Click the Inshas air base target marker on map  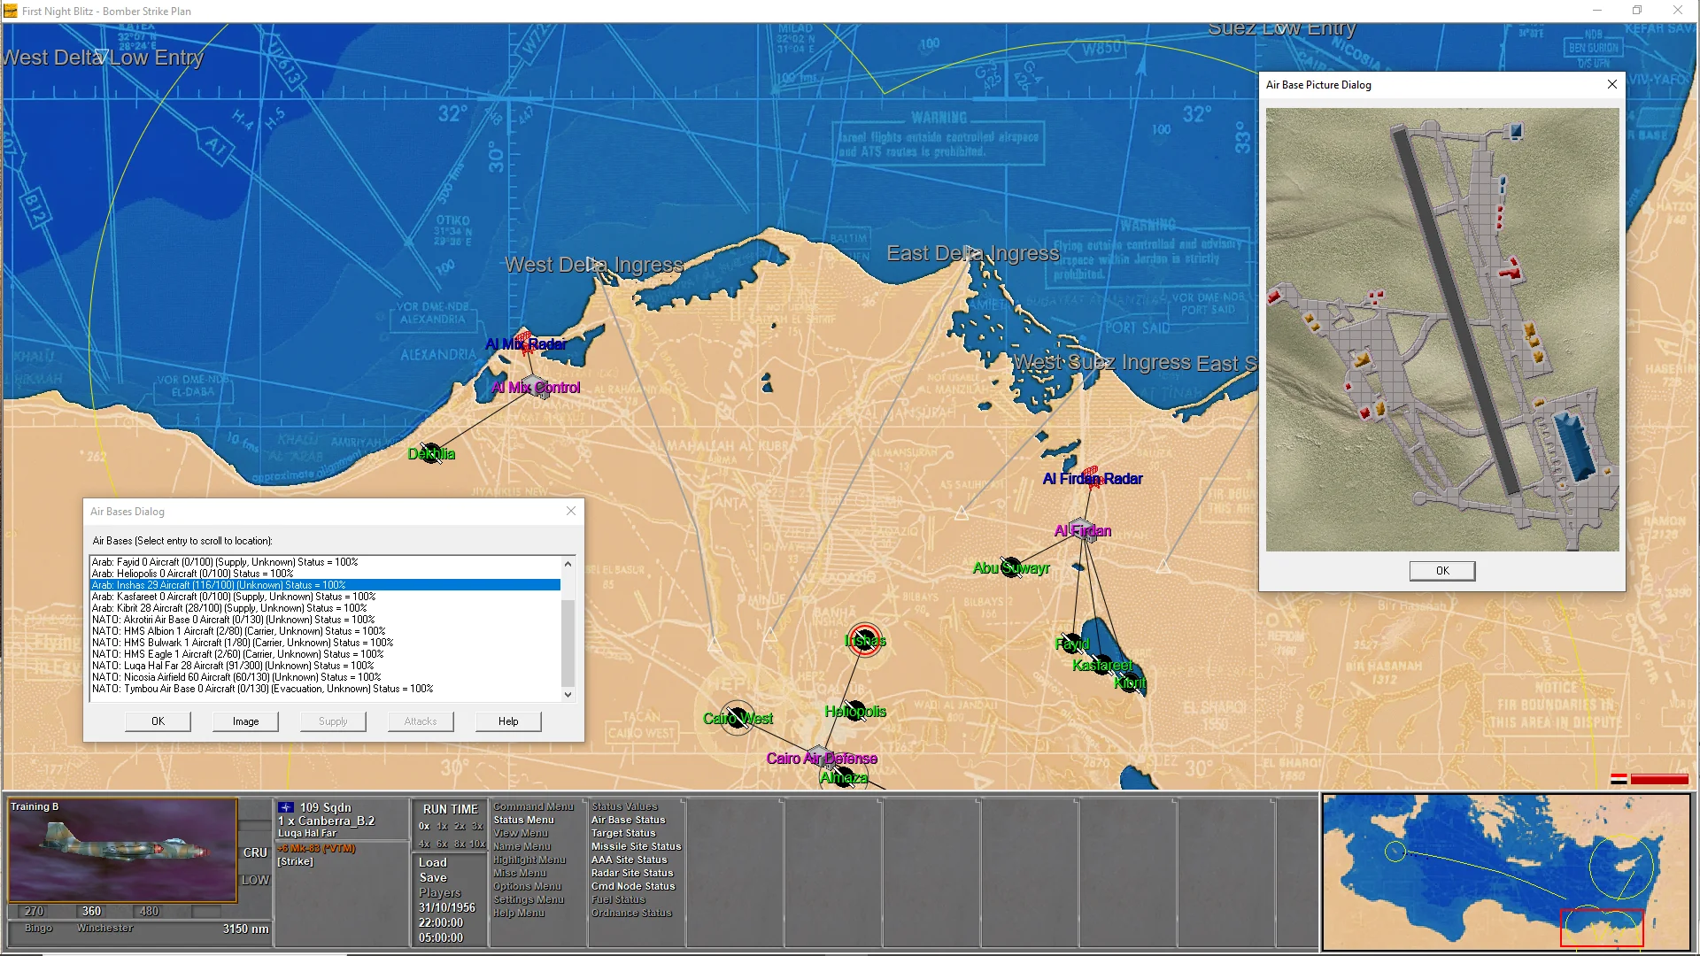coord(865,640)
